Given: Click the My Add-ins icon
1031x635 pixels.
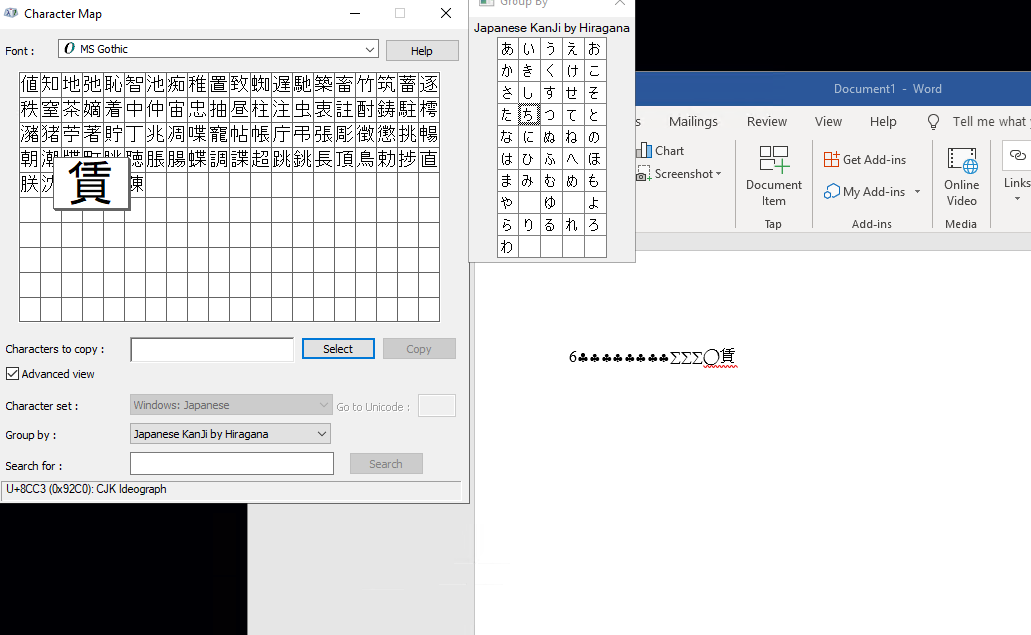Looking at the screenshot, I should [832, 192].
